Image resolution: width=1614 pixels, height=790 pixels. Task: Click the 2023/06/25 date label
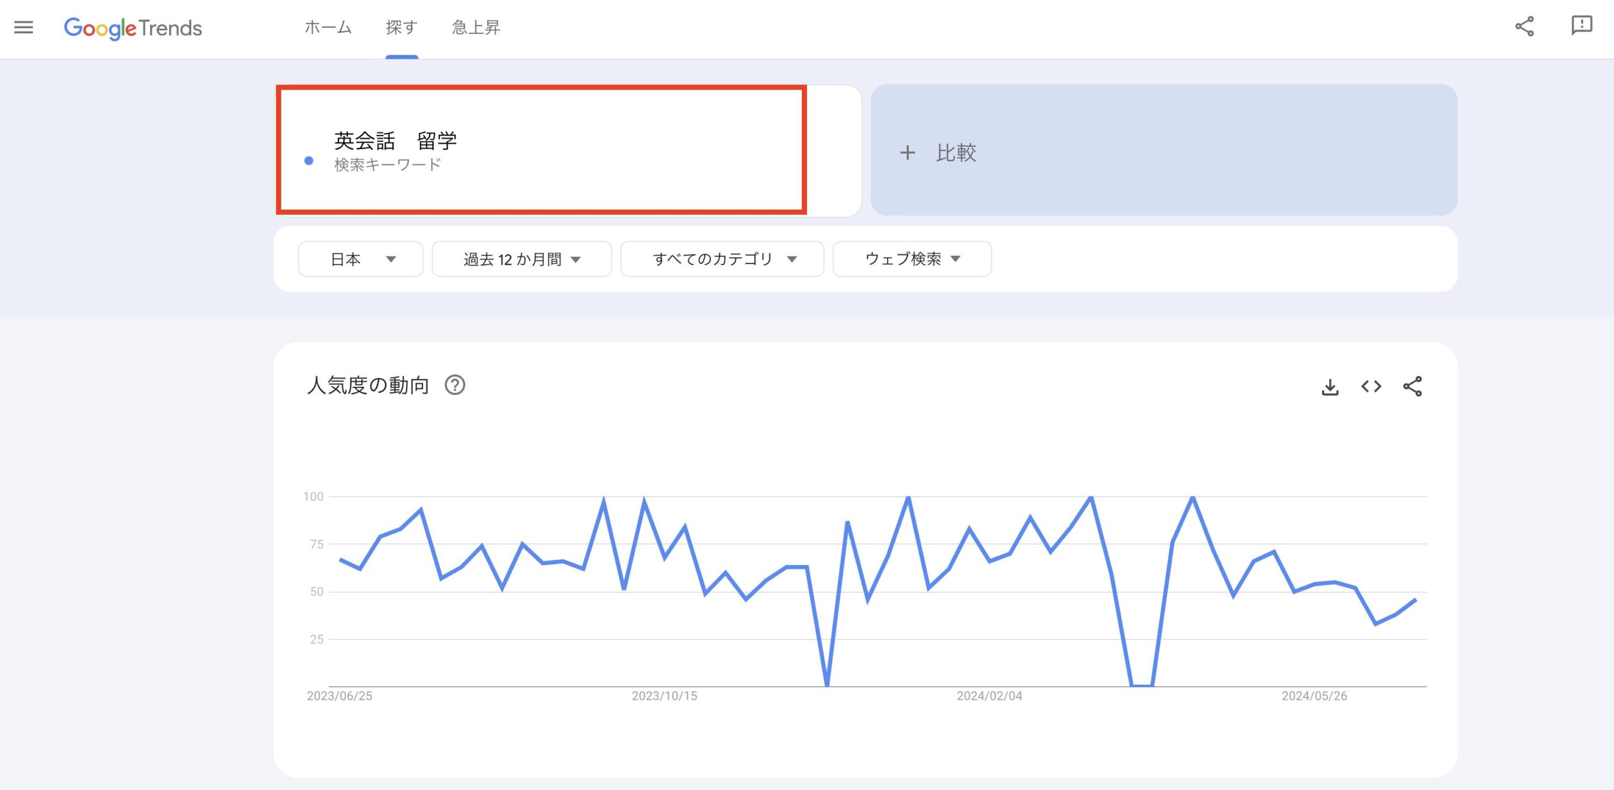pos(339,696)
